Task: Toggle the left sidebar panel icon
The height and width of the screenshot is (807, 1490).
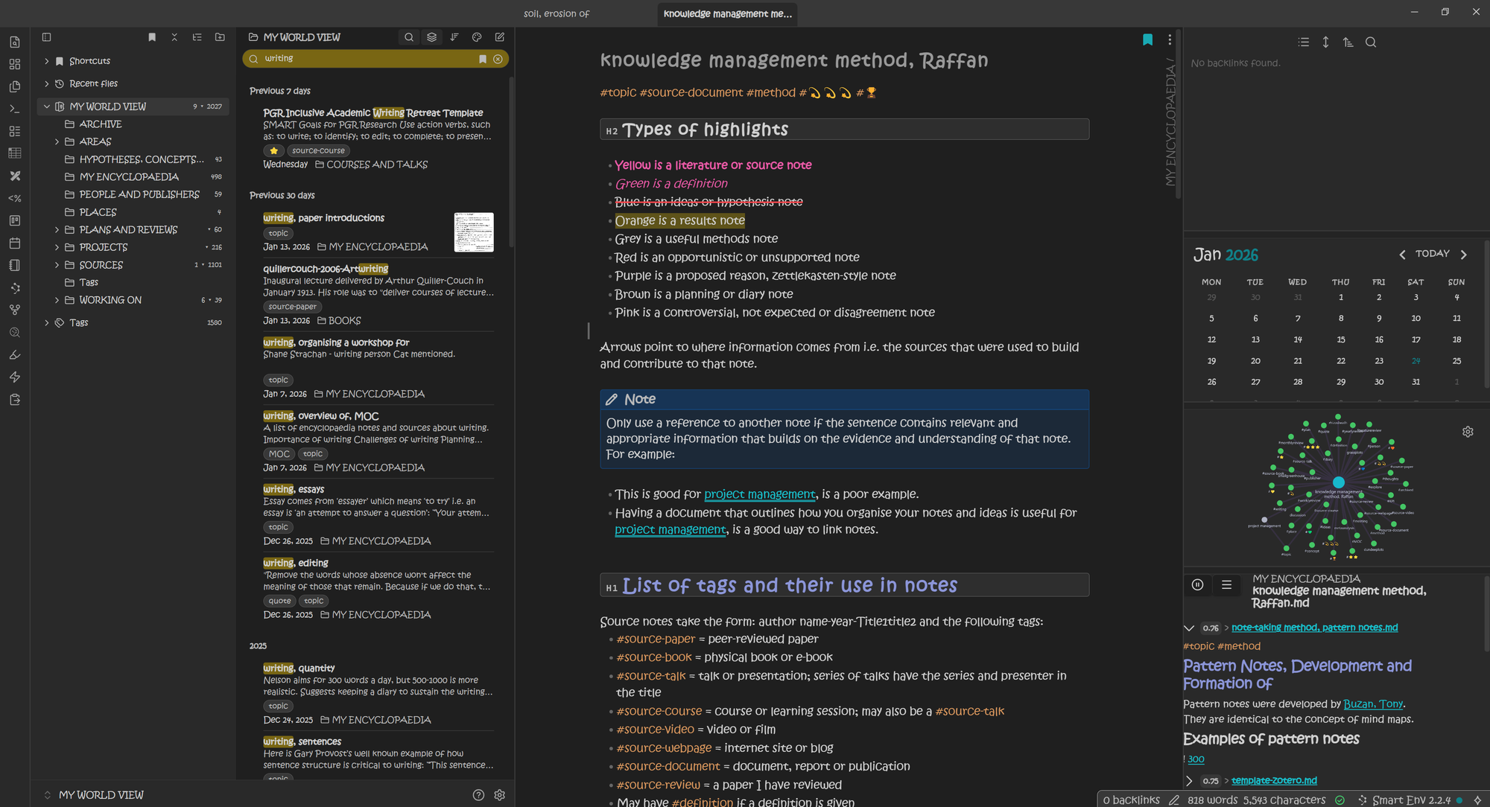Action: [46, 37]
